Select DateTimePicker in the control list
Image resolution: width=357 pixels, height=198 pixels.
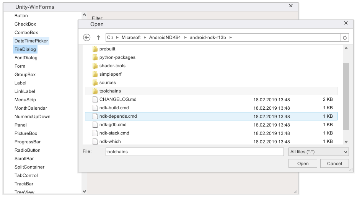click(31, 41)
